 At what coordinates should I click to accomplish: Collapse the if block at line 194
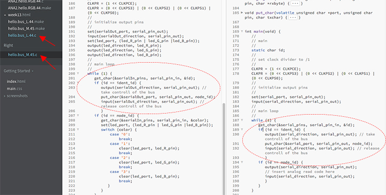(242, 162)
